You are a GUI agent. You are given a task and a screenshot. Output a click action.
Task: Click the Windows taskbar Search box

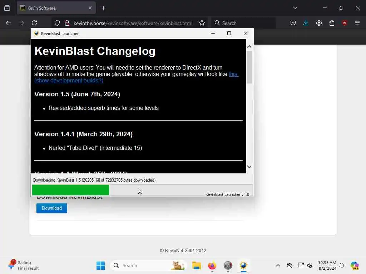pos(148,265)
